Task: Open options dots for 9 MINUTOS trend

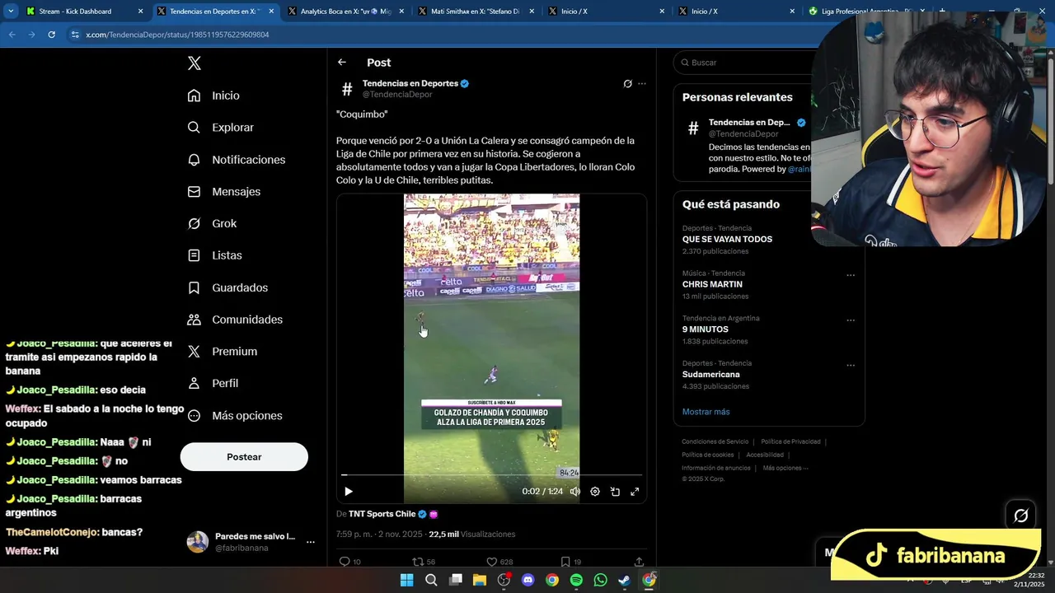Action: pyautogui.click(x=851, y=320)
